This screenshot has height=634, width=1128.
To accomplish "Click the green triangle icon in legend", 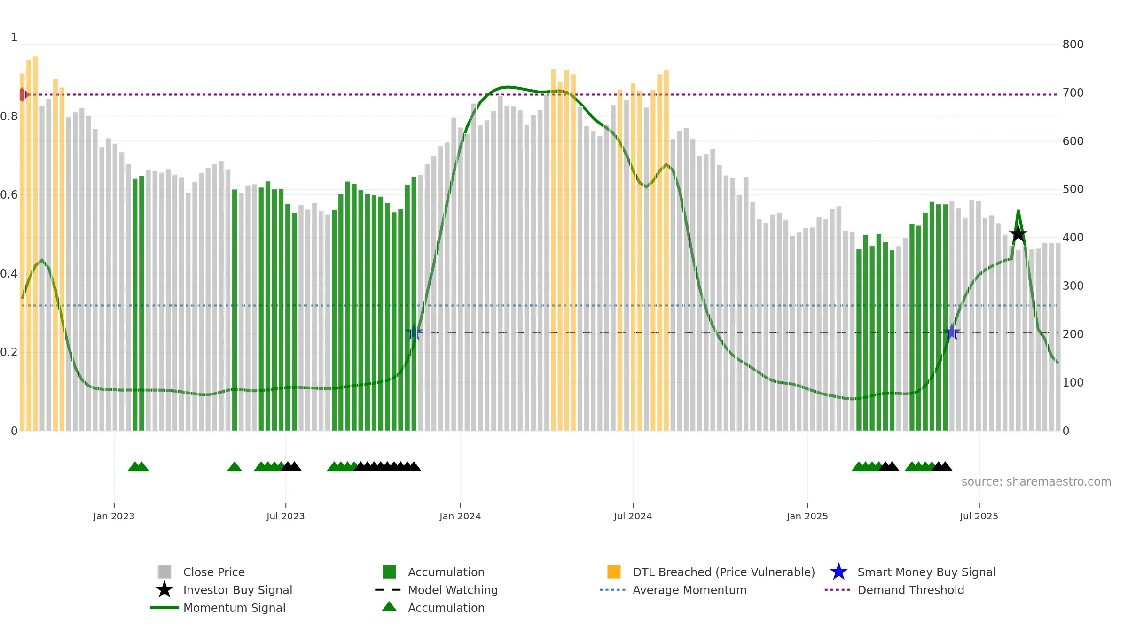I will [x=389, y=607].
